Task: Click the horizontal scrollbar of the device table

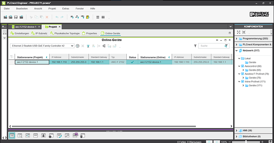Action: (104, 126)
